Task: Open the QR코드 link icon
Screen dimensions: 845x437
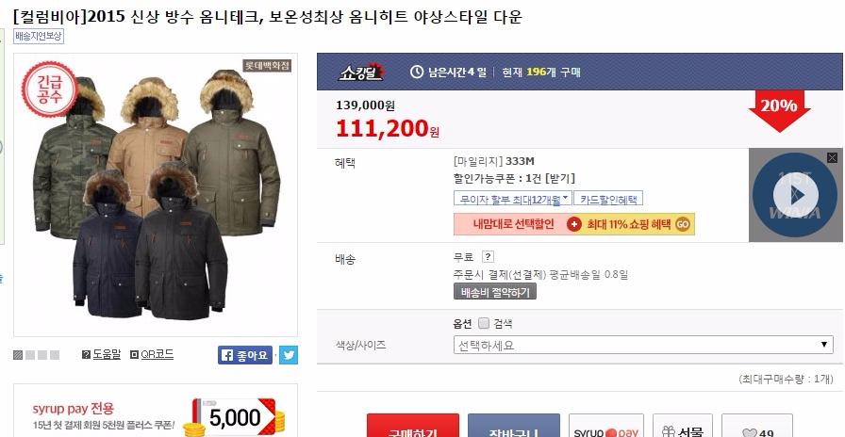Action: click(152, 355)
